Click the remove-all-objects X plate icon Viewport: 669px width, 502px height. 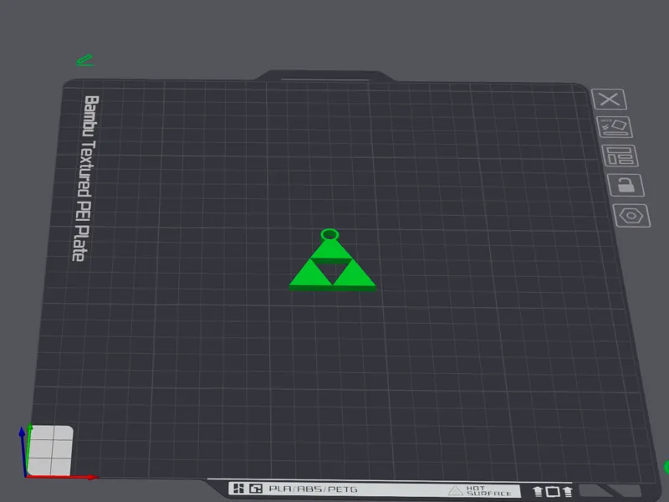pos(609,99)
